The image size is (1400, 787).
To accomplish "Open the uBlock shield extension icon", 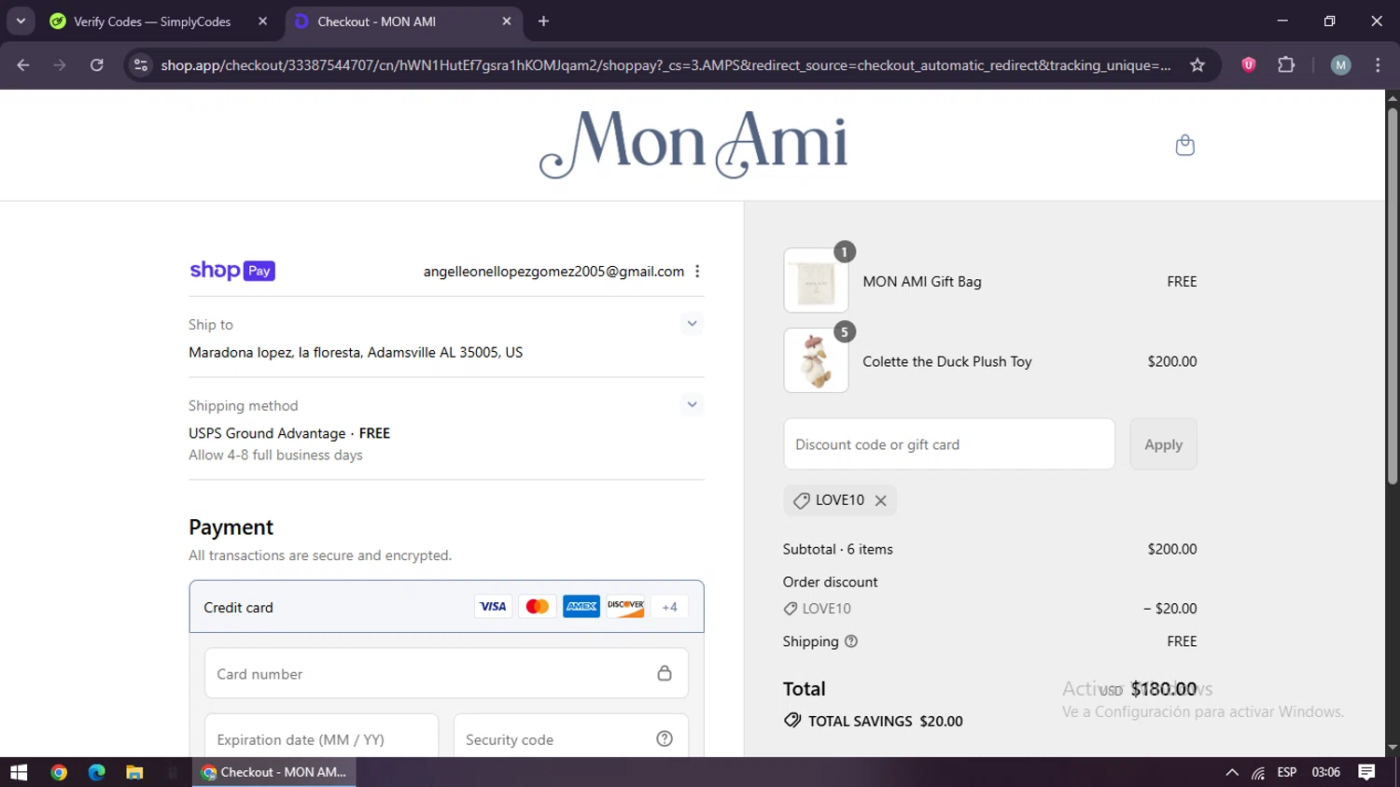I will 1249,65.
